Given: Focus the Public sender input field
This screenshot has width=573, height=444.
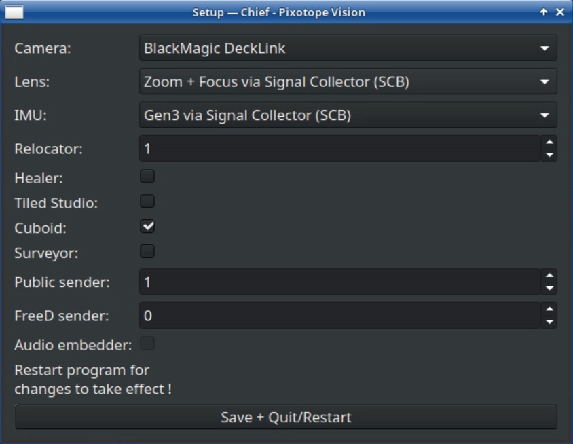Looking at the screenshot, I should pyautogui.click(x=339, y=282).
